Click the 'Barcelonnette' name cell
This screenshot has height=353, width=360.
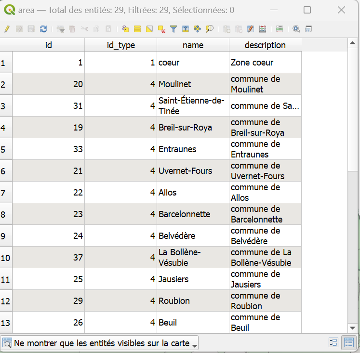coord(193,214)
